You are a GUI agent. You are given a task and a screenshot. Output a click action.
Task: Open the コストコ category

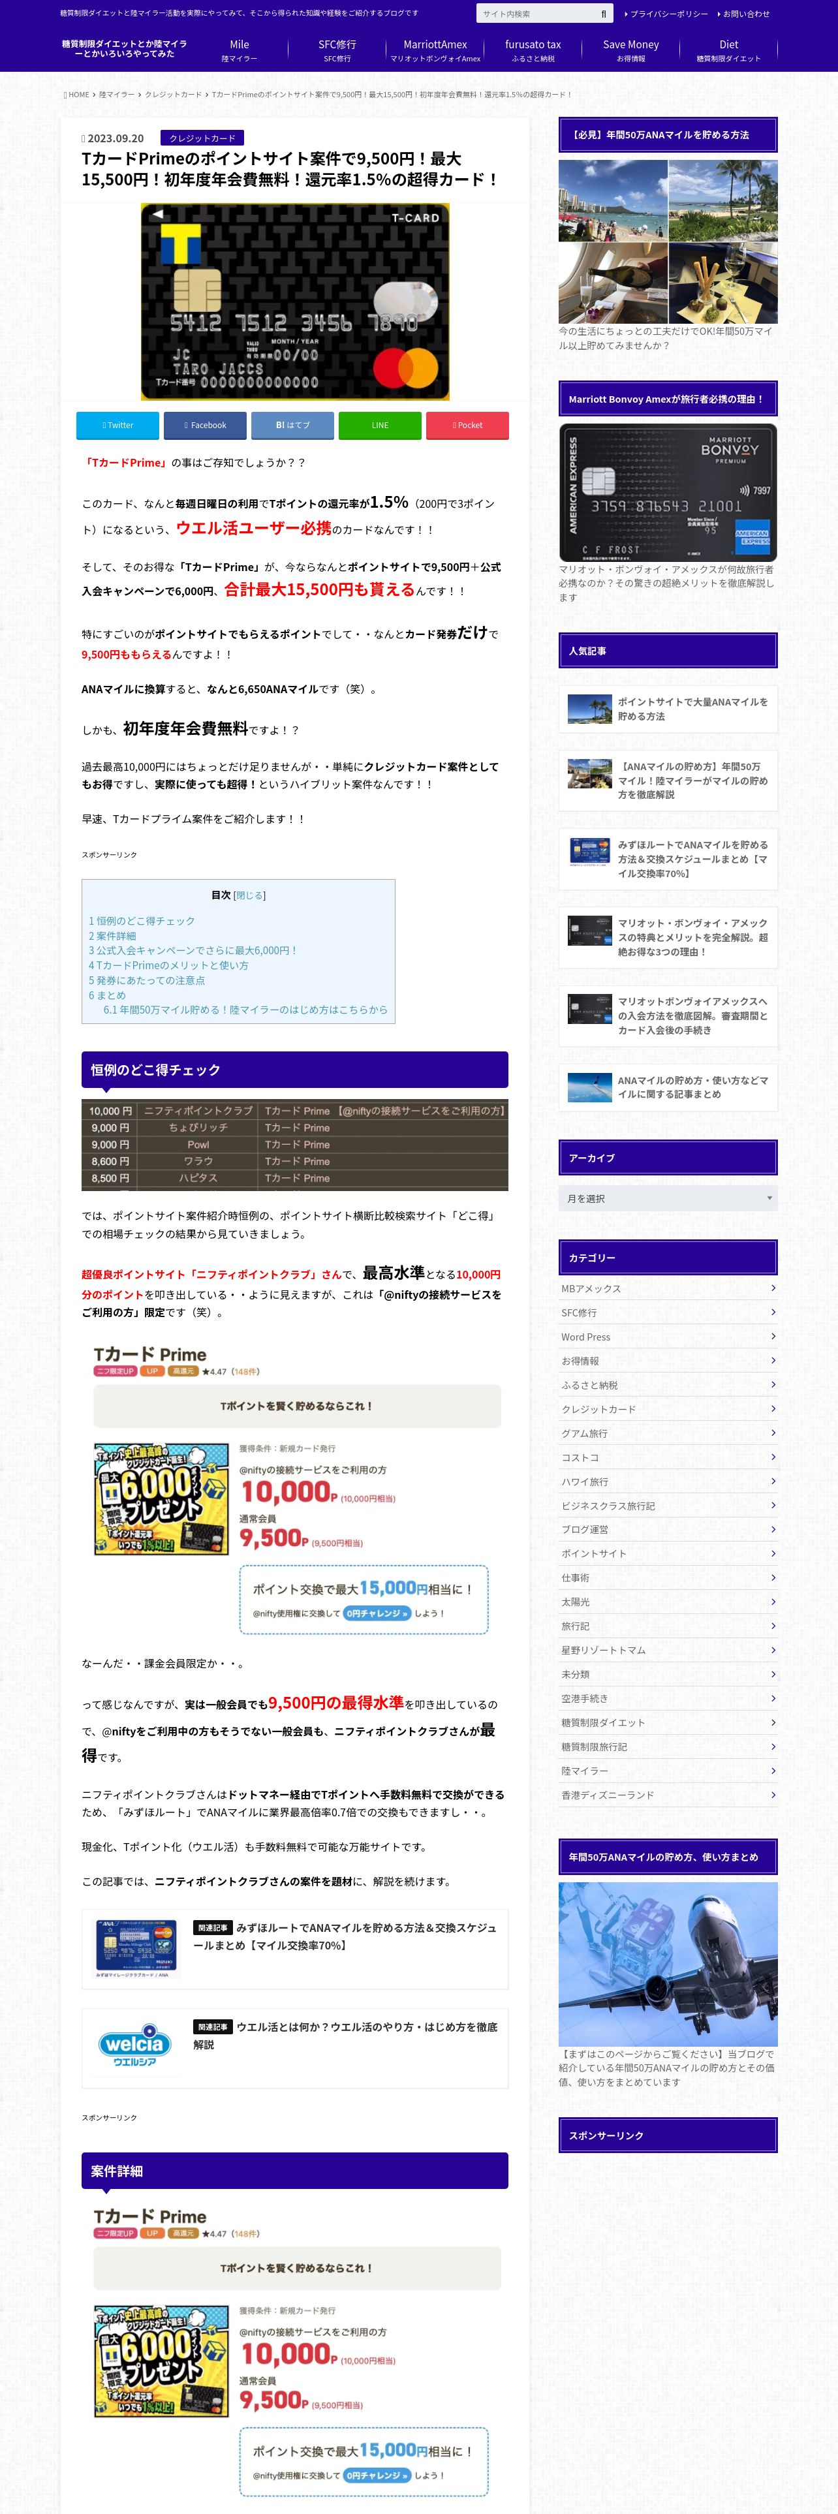click(668, 1457)
